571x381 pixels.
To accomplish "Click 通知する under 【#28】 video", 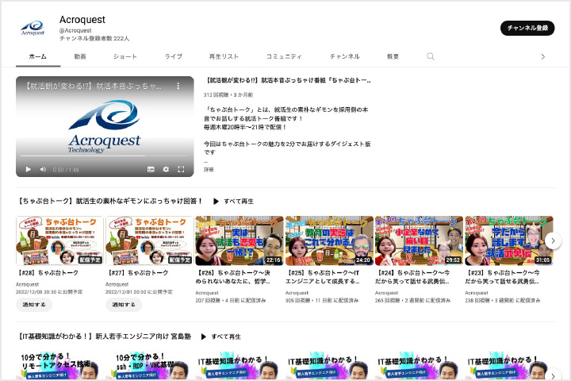I will [34, 305].
